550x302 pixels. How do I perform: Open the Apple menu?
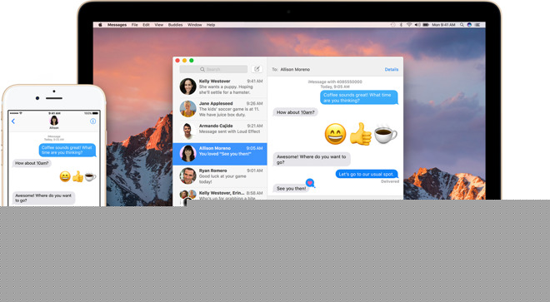(x=100, y=25)
